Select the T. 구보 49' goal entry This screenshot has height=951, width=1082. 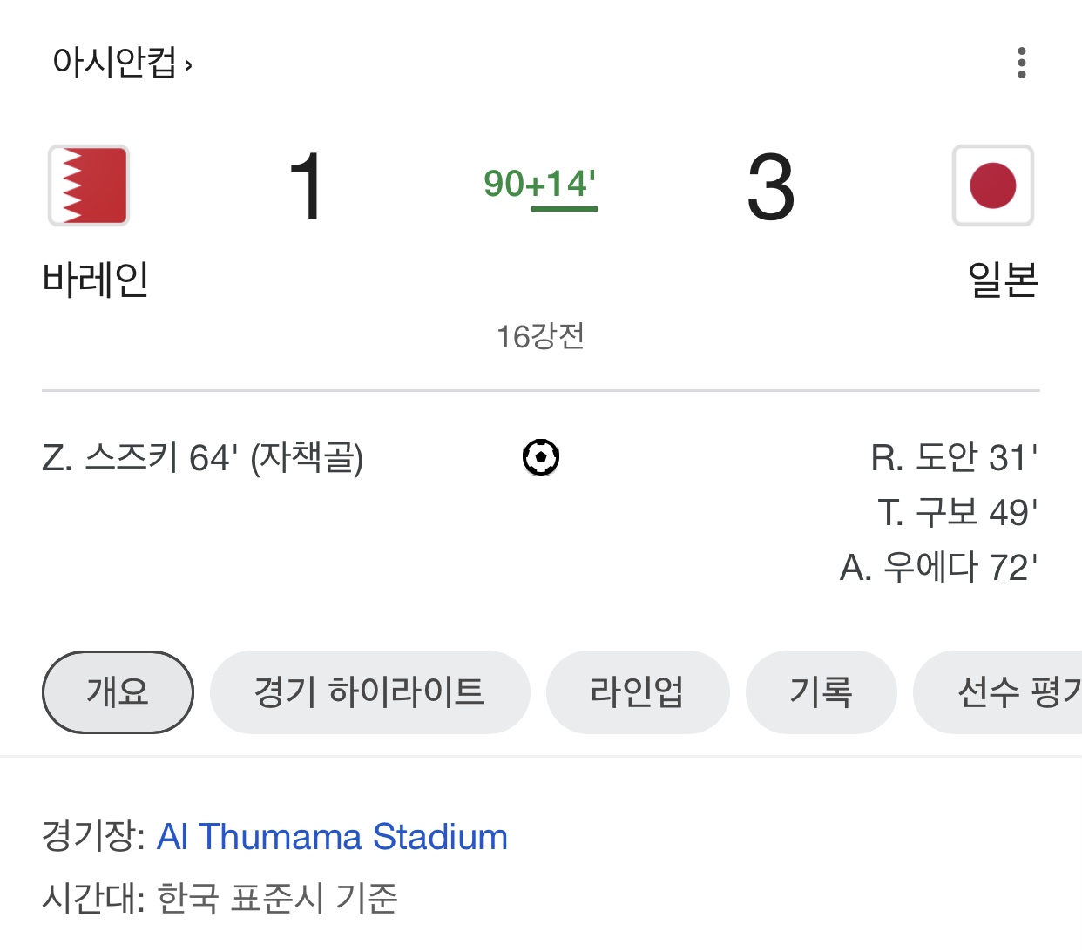pos(957,513)
